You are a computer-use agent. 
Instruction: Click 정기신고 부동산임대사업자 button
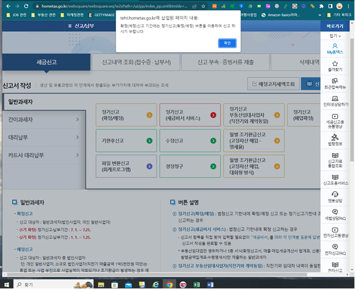pyautogui.click(x=254, y=115)
